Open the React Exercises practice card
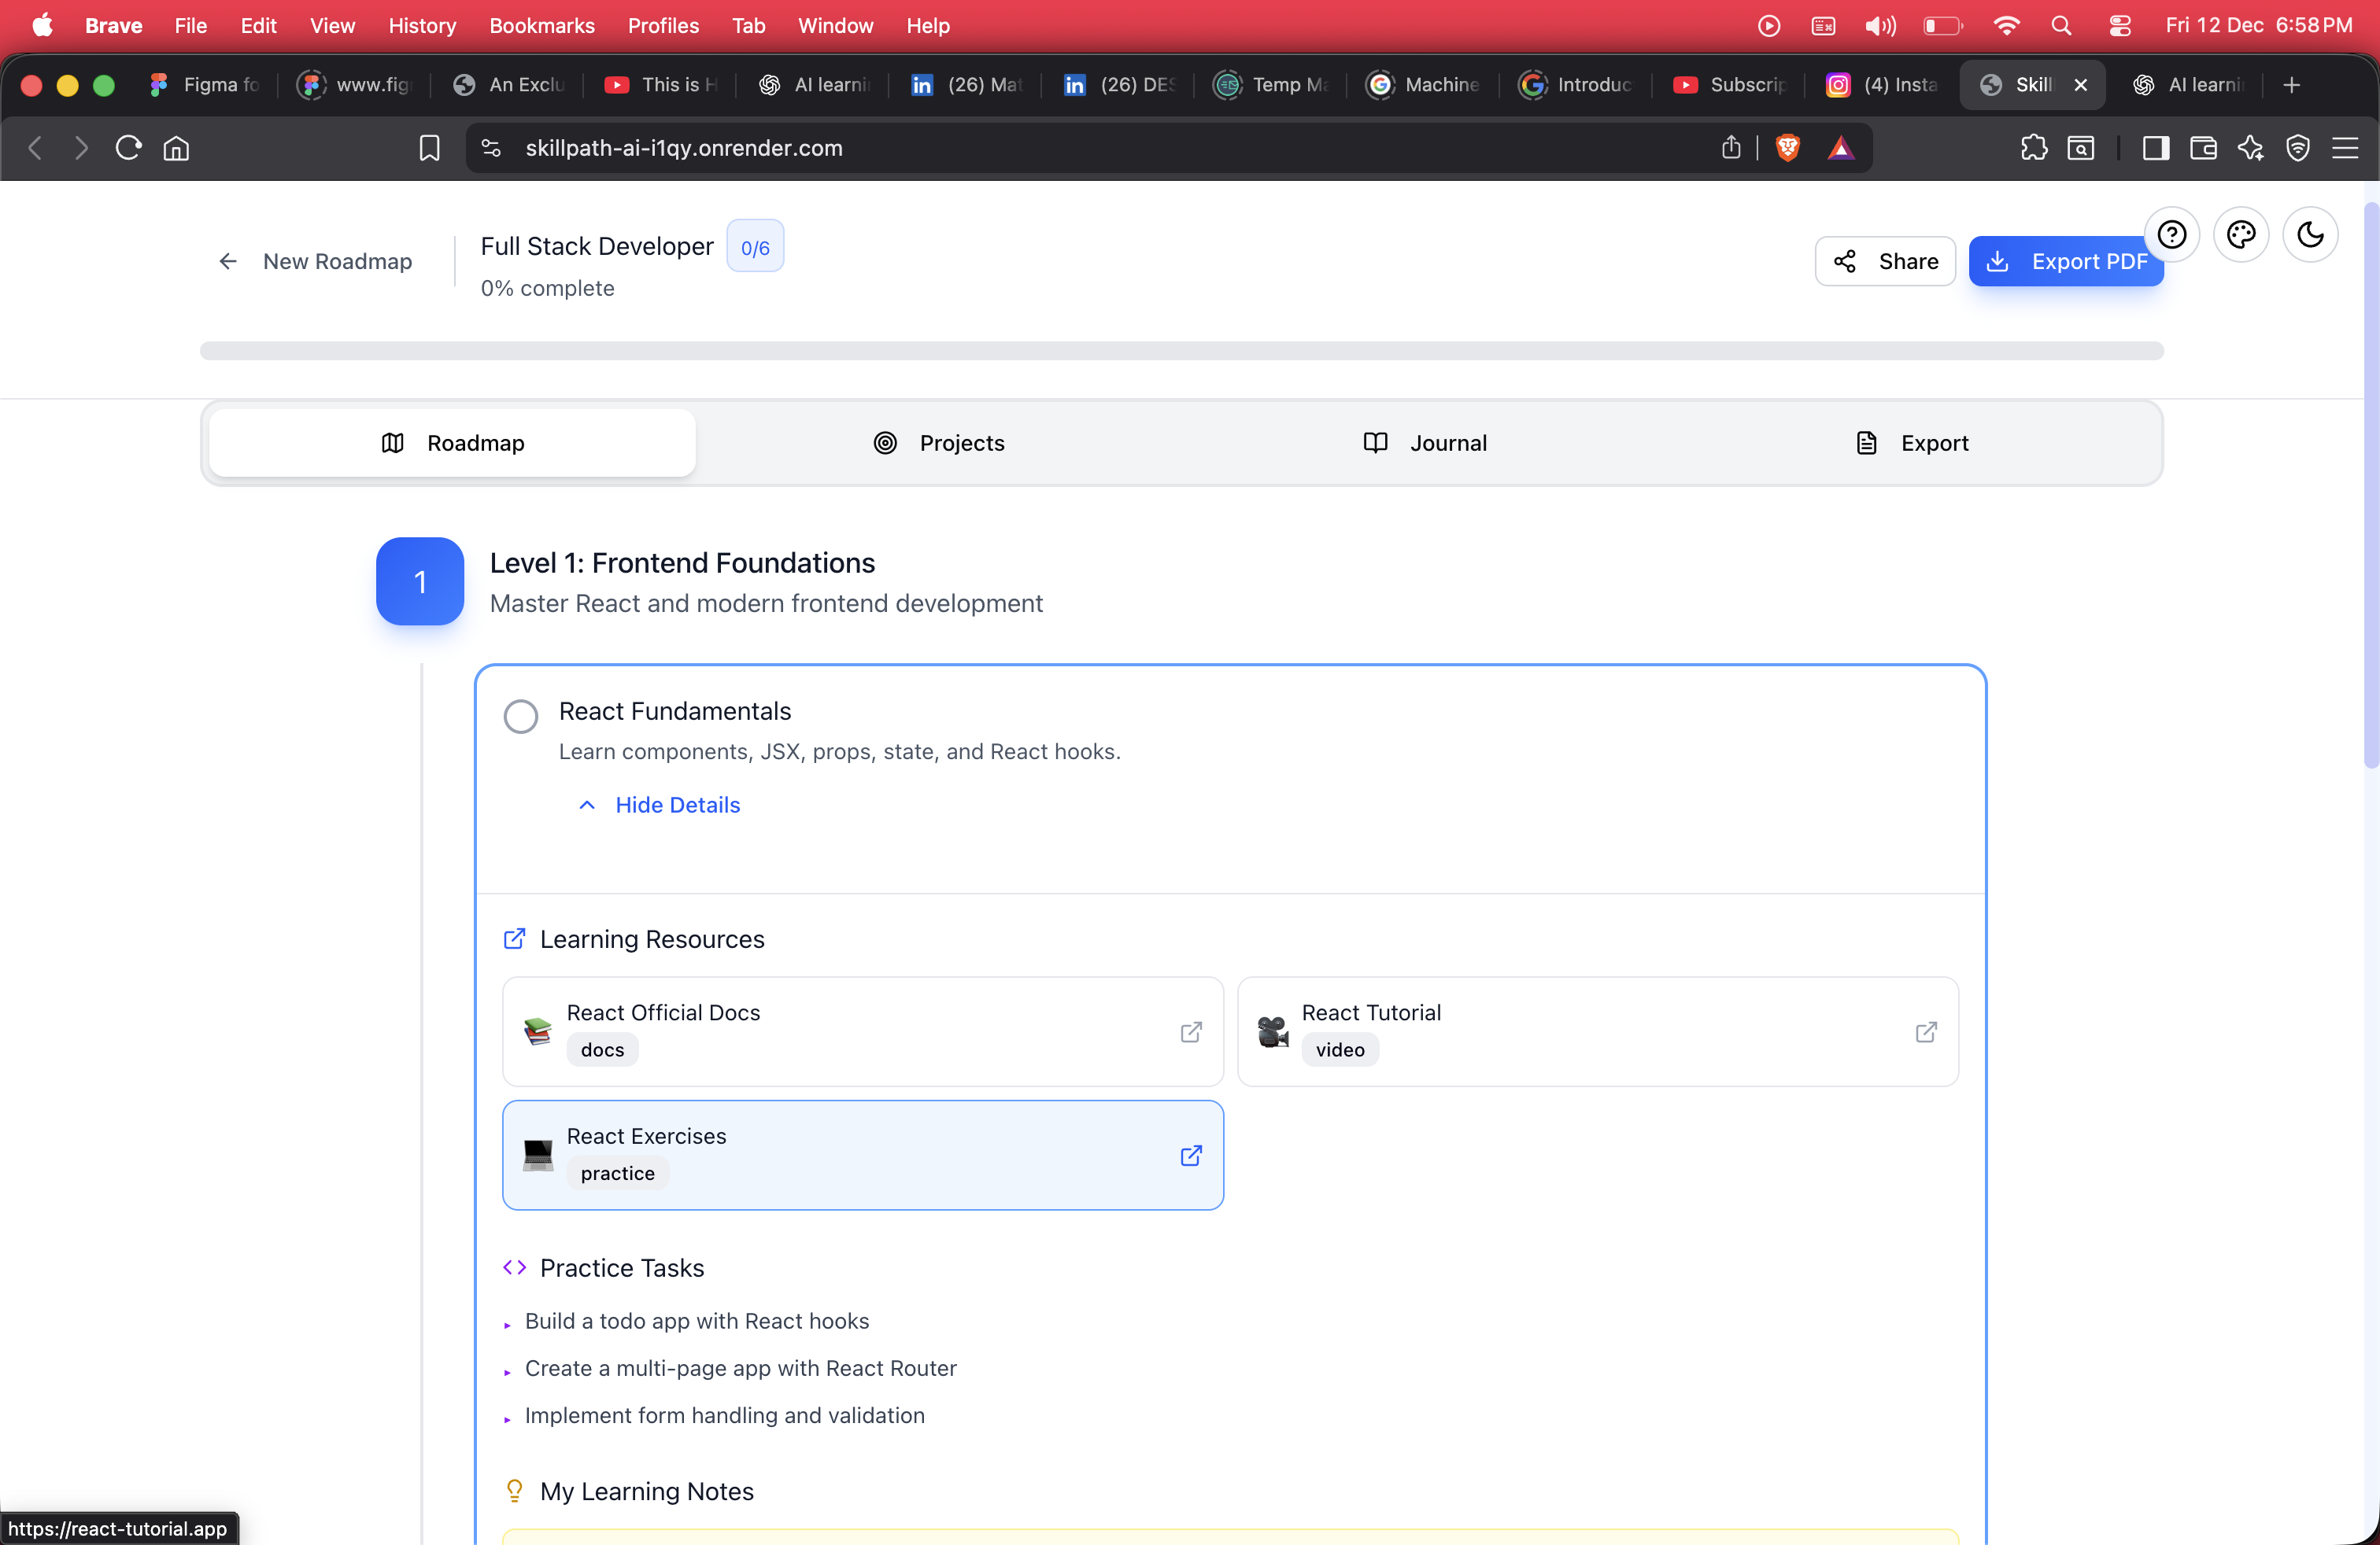 point(862,1154)
